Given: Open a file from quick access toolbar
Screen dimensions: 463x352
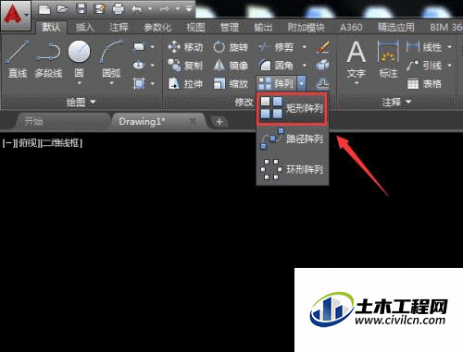Looking at the screenshot, I should [63, 9].
